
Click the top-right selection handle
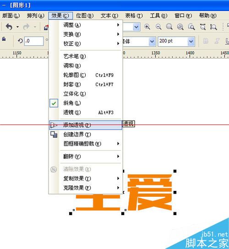(175, 171)
